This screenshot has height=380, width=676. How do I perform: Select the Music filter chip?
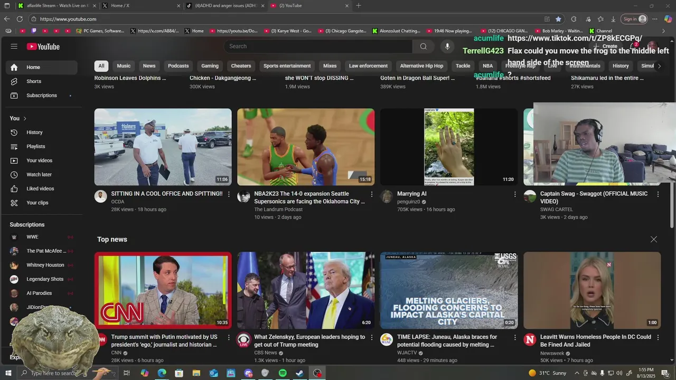tap(124, 66)
